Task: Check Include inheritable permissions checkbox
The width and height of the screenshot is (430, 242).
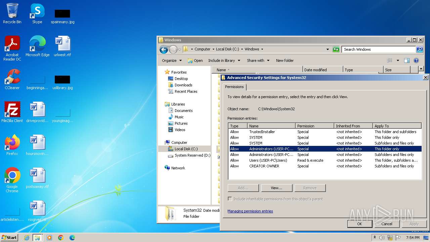Action: pos(230,199)
